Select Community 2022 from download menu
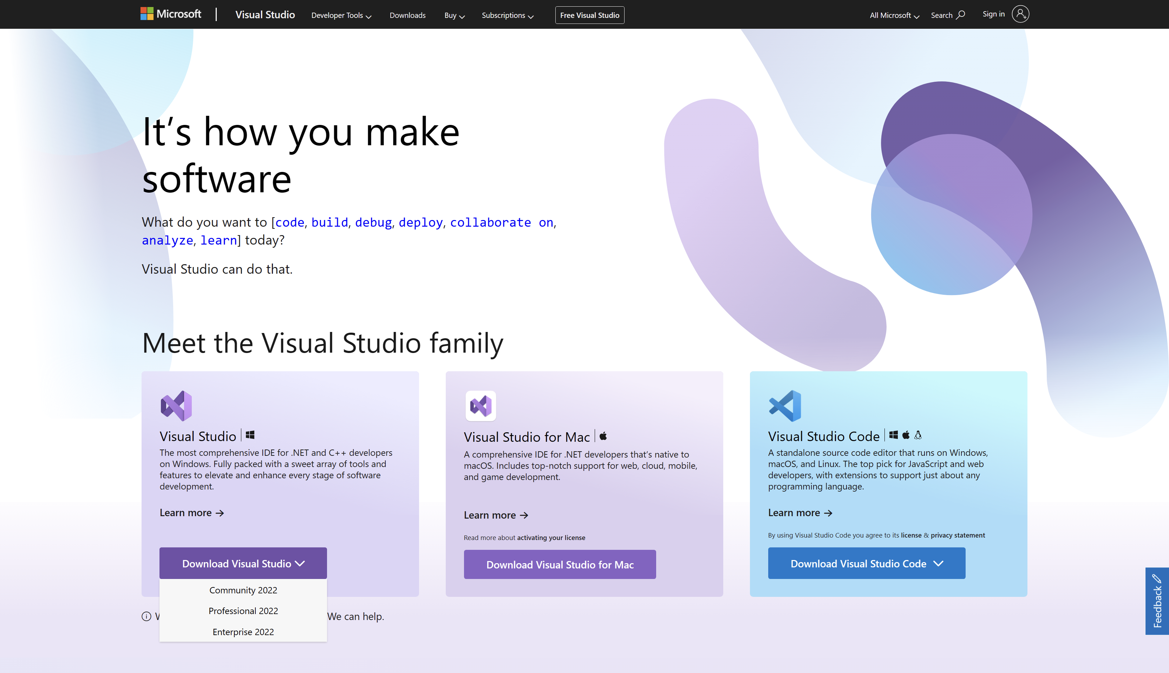This screenshot has height=673, width=1169. click(x=243, y=590)
